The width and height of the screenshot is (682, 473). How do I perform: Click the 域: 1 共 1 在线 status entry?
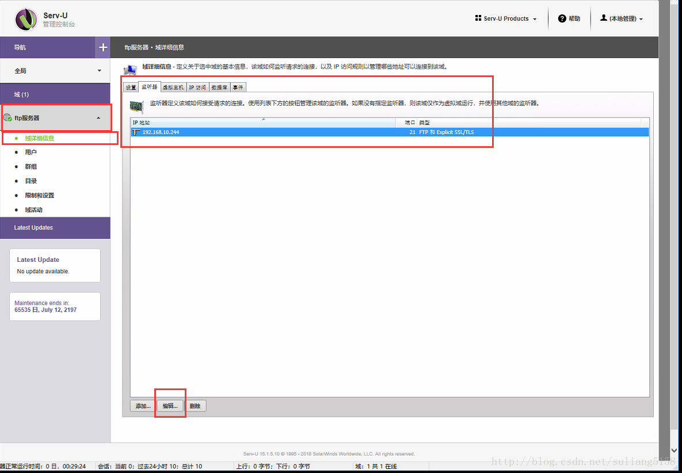coord(376,467)
